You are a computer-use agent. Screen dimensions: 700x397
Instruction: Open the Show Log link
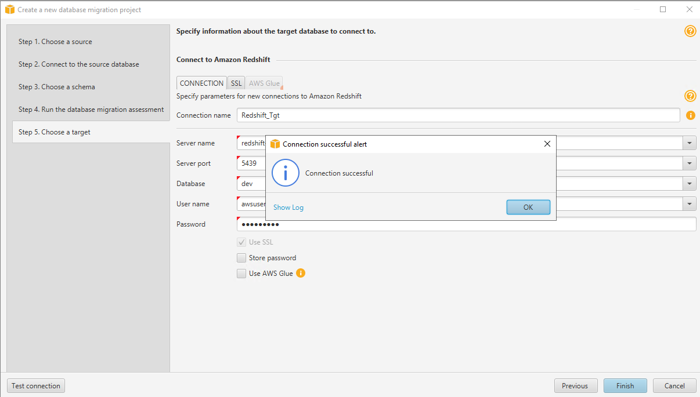point(288,207)
